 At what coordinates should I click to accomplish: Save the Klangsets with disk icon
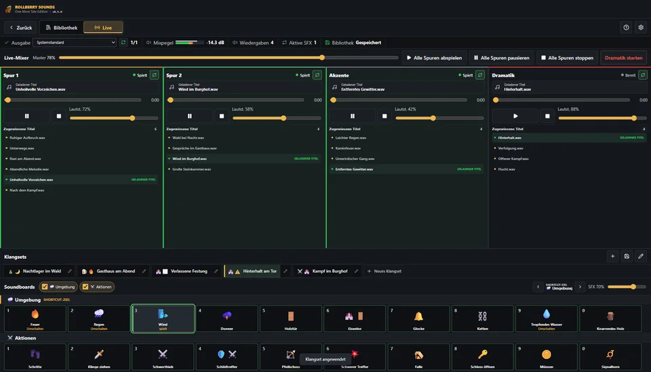tap(627, 256)
